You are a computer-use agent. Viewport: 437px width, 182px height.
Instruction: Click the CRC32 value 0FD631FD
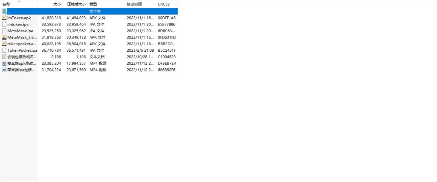pos(167,37)
